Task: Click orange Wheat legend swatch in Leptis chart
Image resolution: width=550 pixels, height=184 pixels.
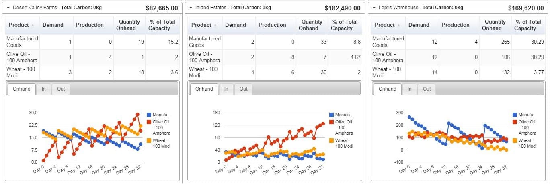Action: pyautogui.click(x=515, y=140)
